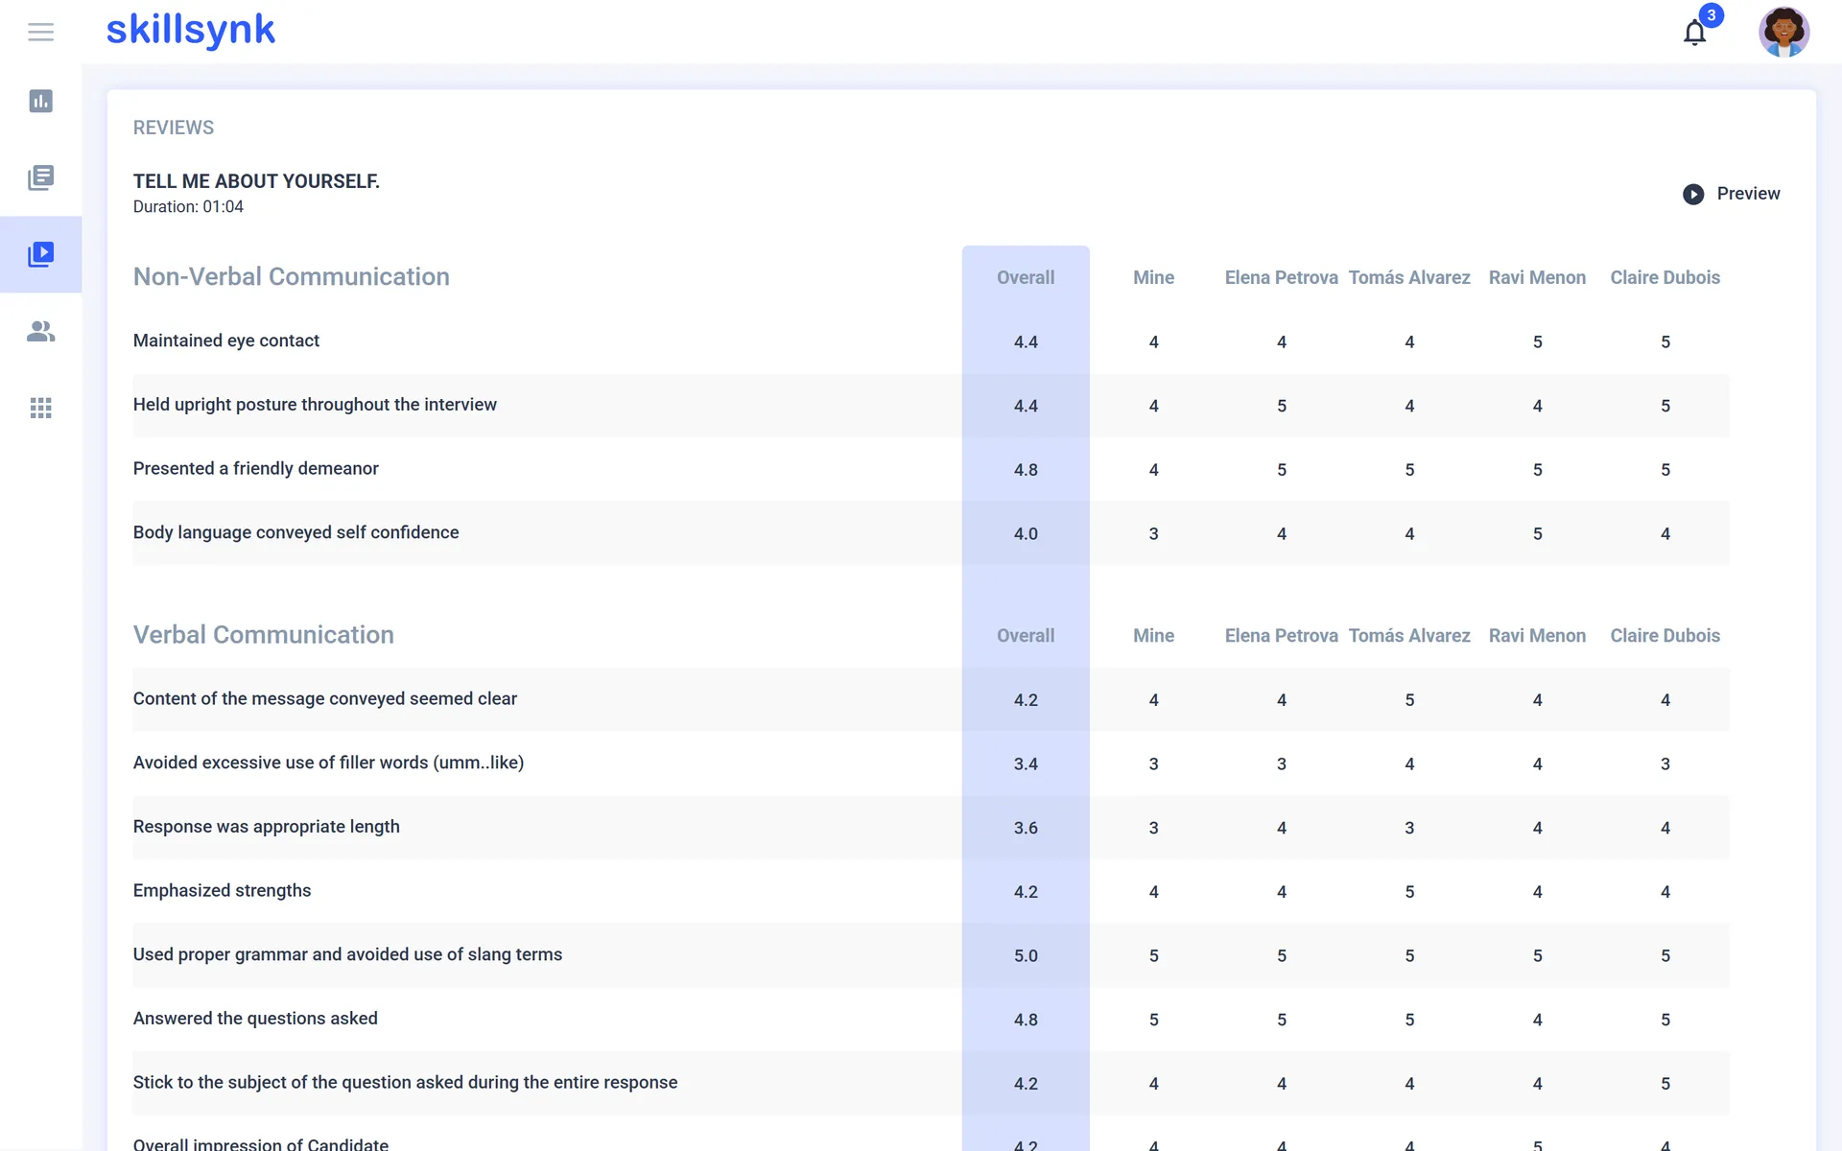Click the Non-Verbal Communication section heading
This screenshot has width=1842, height=1151.
[x=291, y=276]
